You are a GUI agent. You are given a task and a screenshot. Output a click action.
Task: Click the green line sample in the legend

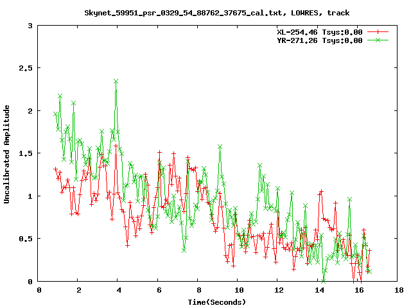tap(378, 40)
